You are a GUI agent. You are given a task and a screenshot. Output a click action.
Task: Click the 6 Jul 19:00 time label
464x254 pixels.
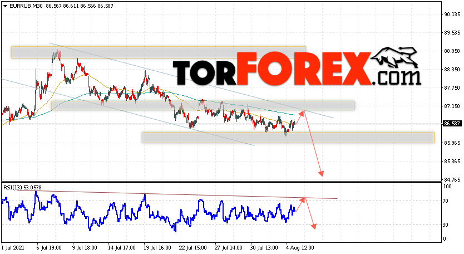click(49, 248)
